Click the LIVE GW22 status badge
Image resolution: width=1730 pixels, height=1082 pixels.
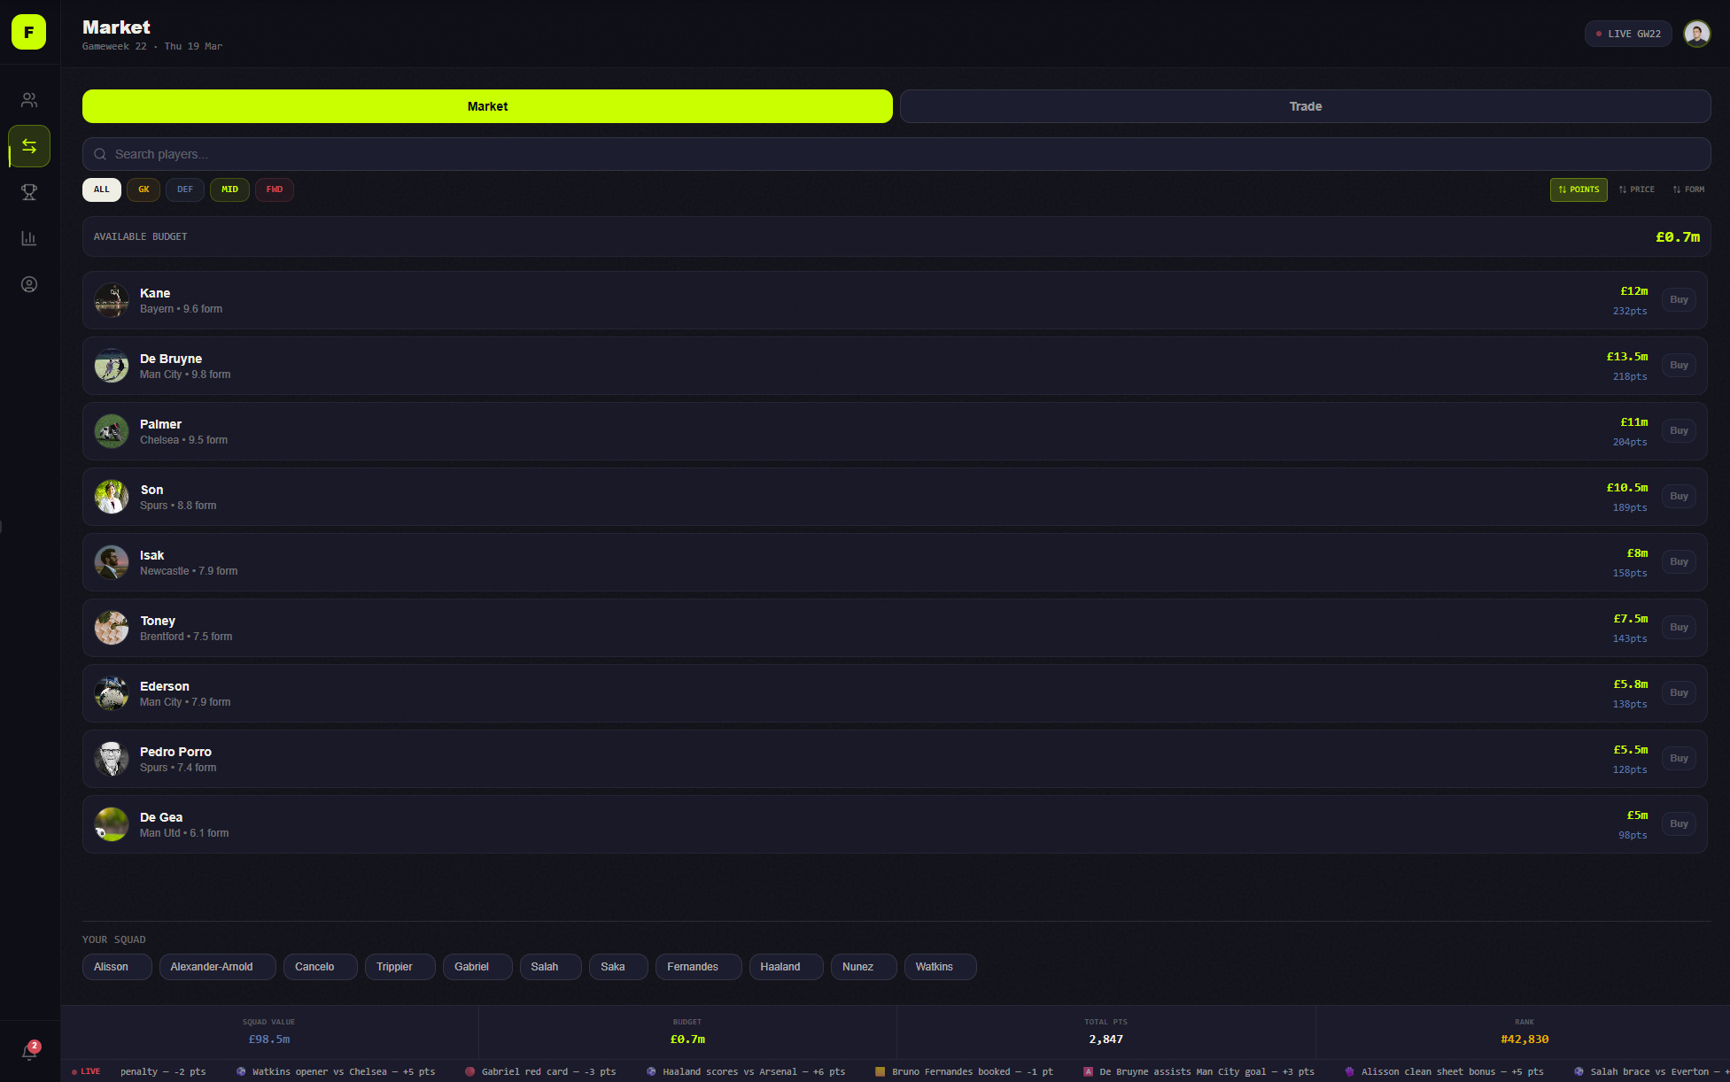tap(1628, 34)
